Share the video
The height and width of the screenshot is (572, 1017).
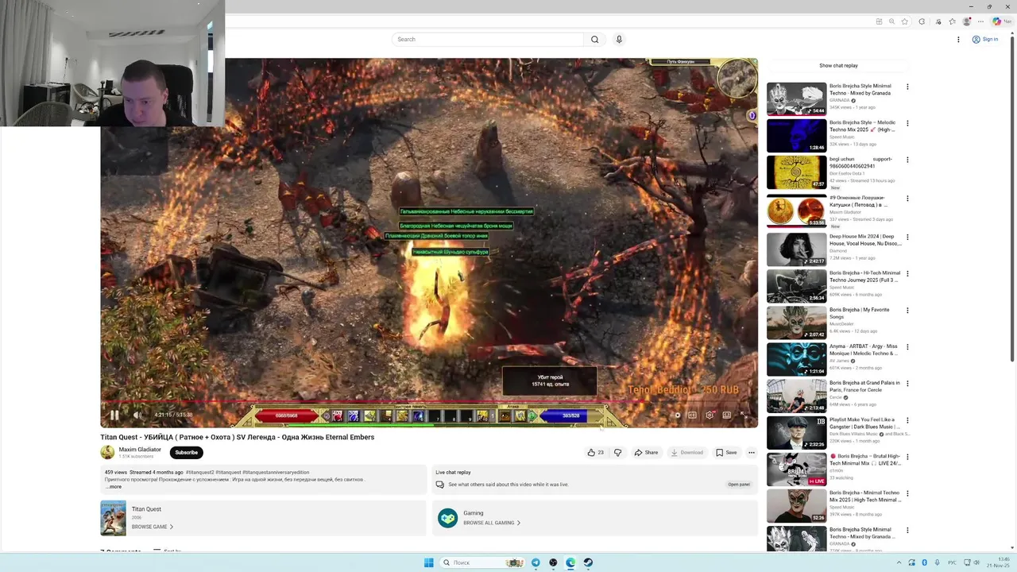pos(646,452)
